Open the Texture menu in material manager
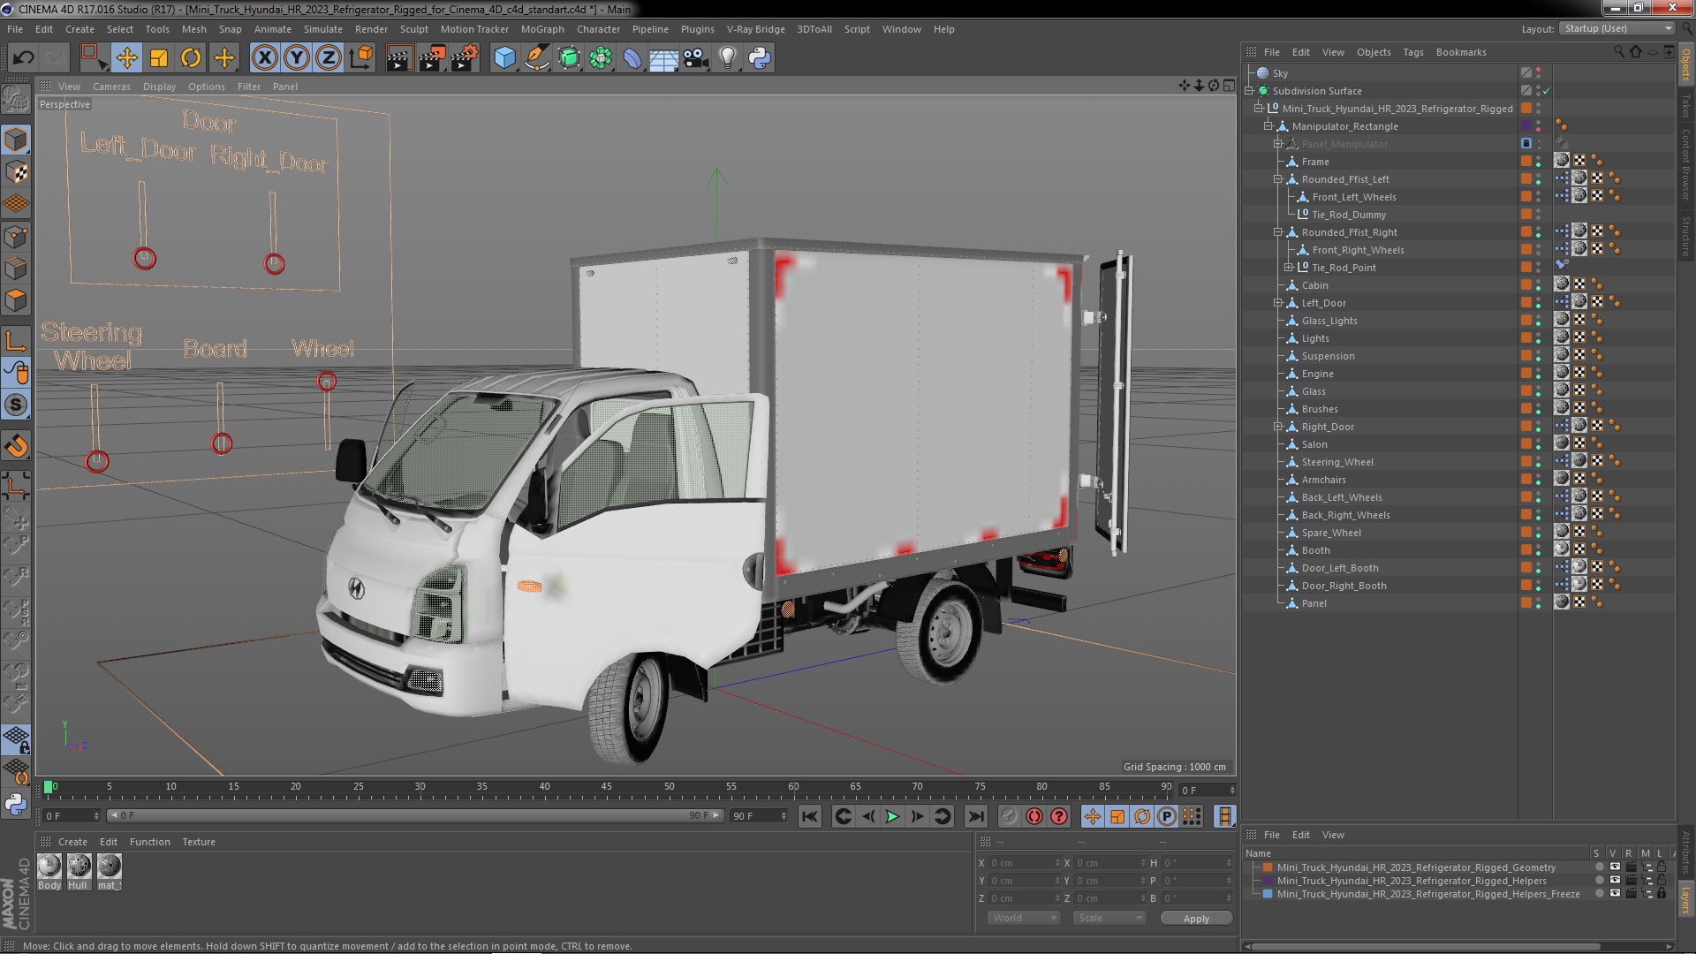 (199, 842)
